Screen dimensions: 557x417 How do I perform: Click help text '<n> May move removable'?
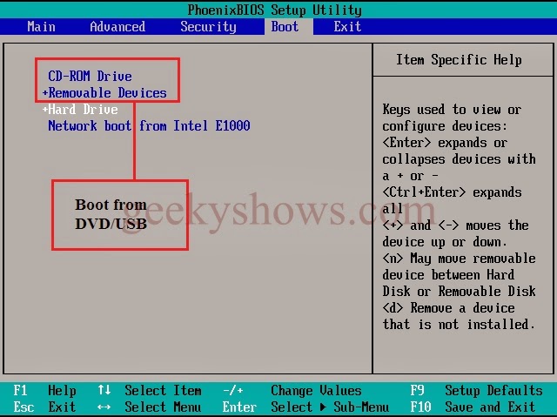[459, 259]
